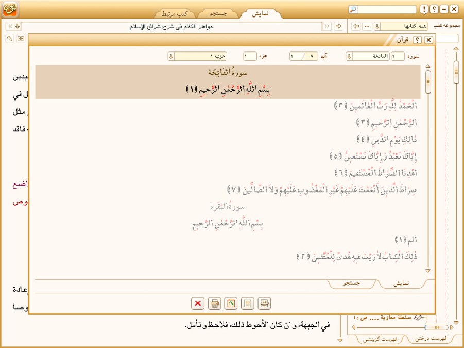Click the rotating page icon in Quran dialog toolbar

264,303
